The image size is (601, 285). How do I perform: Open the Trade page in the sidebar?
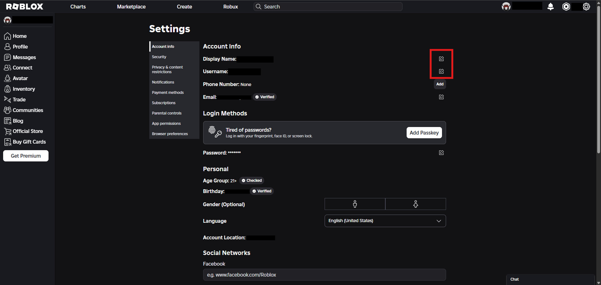click(19, 99)
